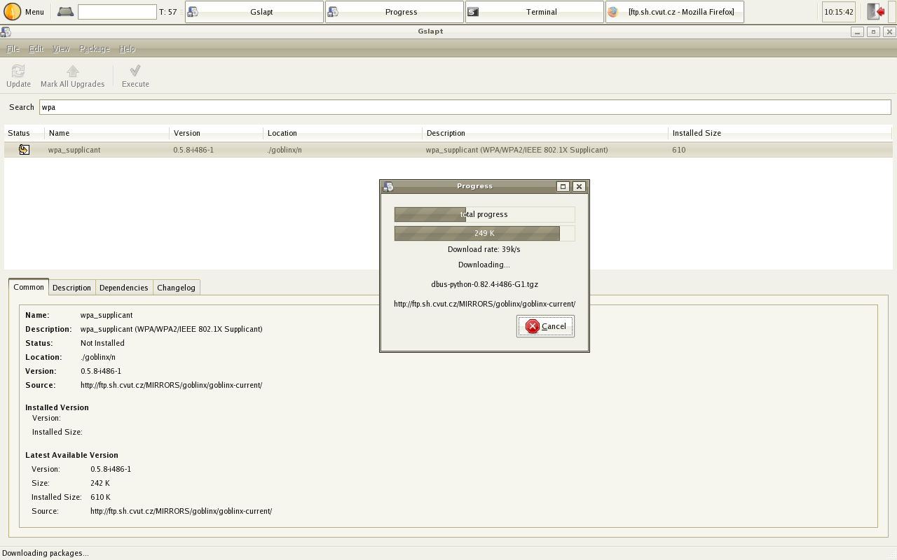Switch to the Common tab
The image size is (897, 560).
pyautogui.click(x=29, y=287)
